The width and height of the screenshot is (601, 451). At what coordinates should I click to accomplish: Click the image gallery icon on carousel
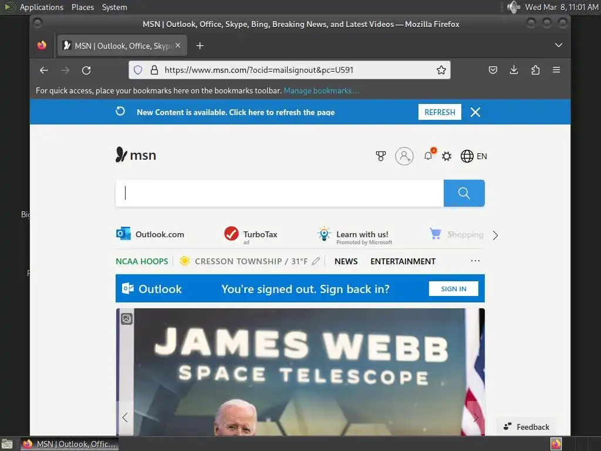tap(127, 319)
